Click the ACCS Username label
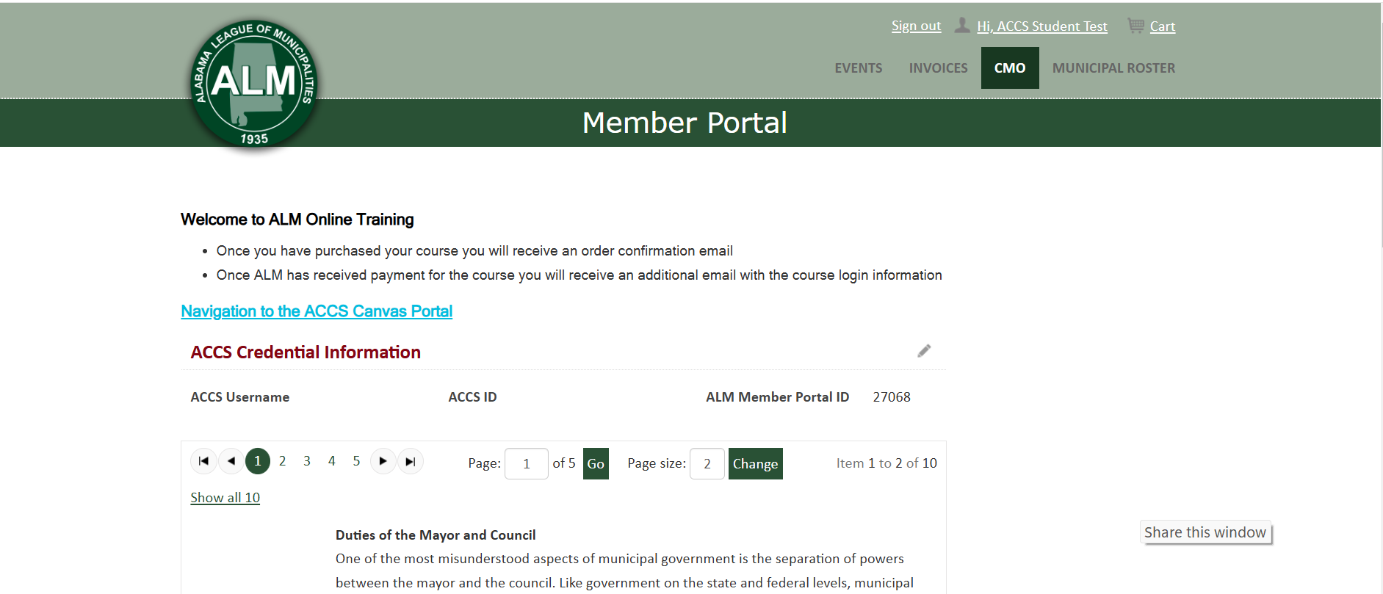1383x594 pixels. pos(240,397)
